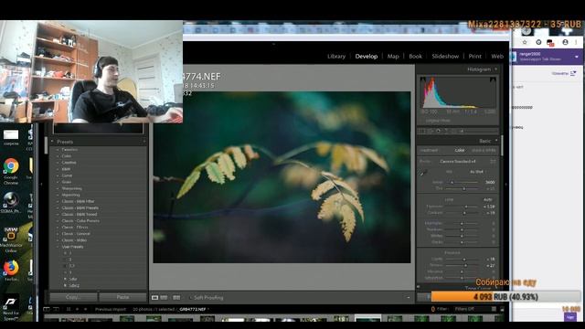Viewport: 585px width, 329px height.
Task: Toggle highlight clipping indicator in histogram
Action: coord(493,80)
